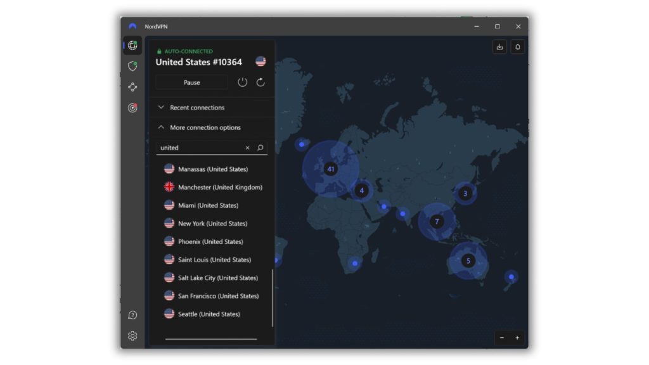Image resolution: width=649 pixels, height=365 pixels.
Task: Select the map cluster labeled 3
Action: 465,193
